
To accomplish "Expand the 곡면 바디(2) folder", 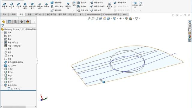I will pyautogui.click(x=2, y=42).
